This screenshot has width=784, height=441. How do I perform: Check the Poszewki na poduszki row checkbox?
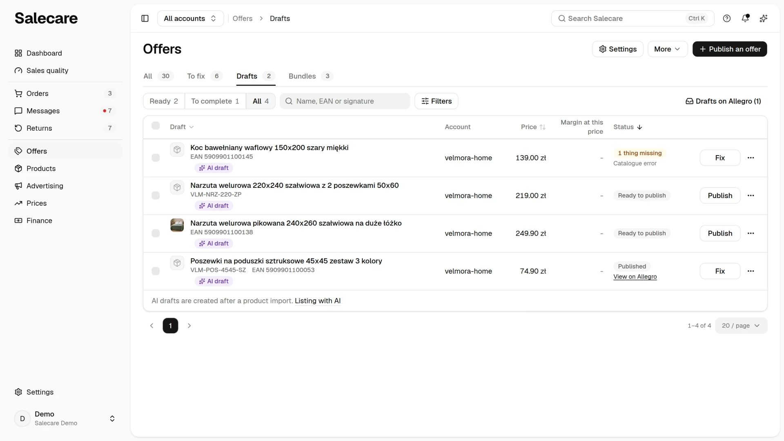[x=156, y=271]
